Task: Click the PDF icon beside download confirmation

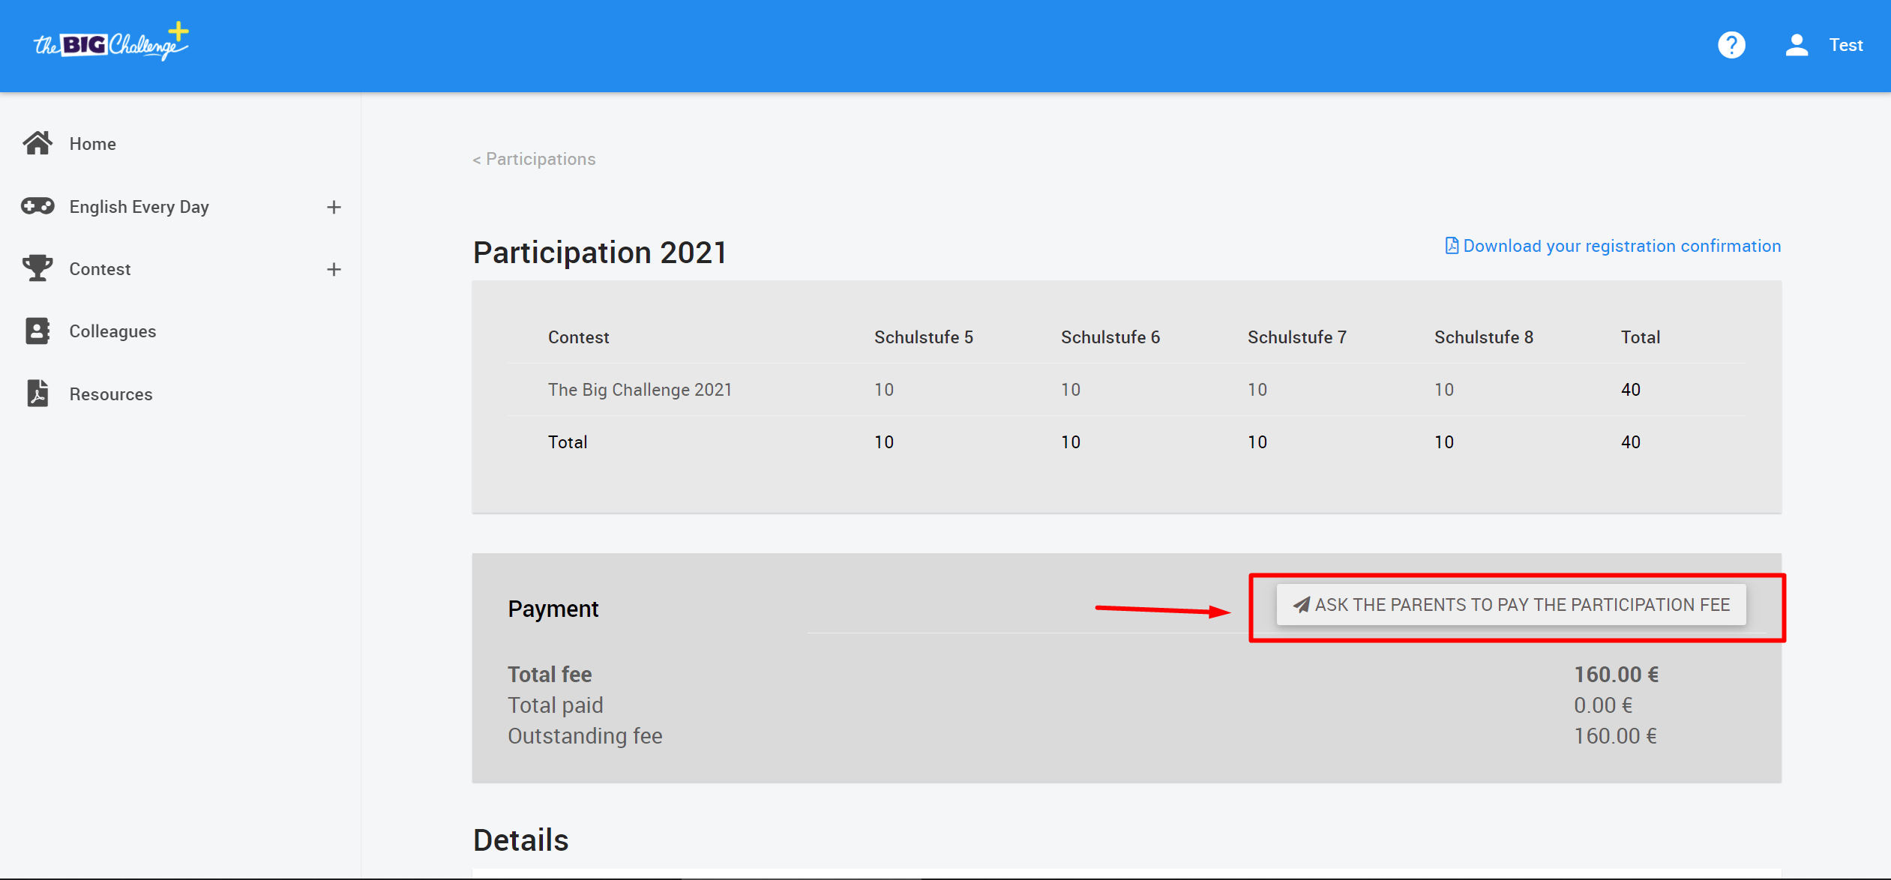Action: tap(1452, 246)
